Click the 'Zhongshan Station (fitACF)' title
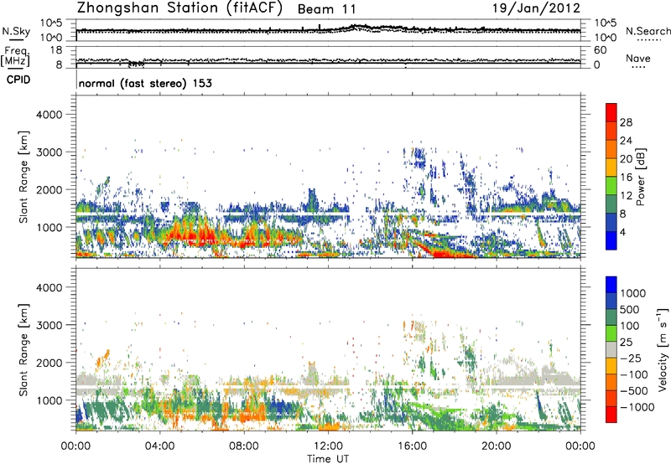The height and width of the screenshot is (464, 671). point(179,8)
